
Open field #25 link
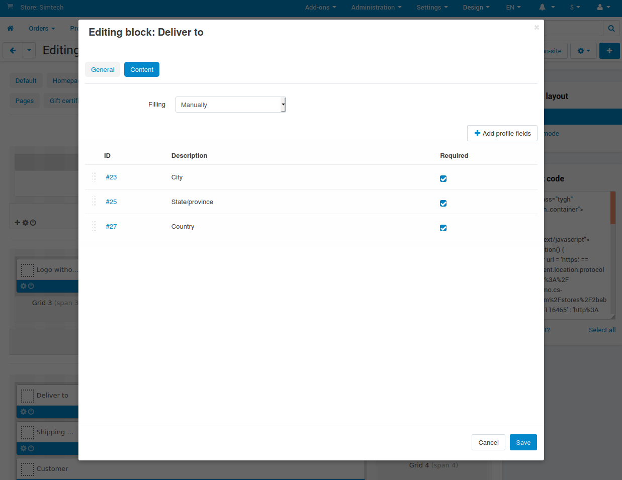pos(111,202)
